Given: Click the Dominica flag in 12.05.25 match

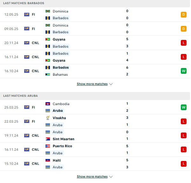Looking at the screenshot, I should [x=48, y=11].
